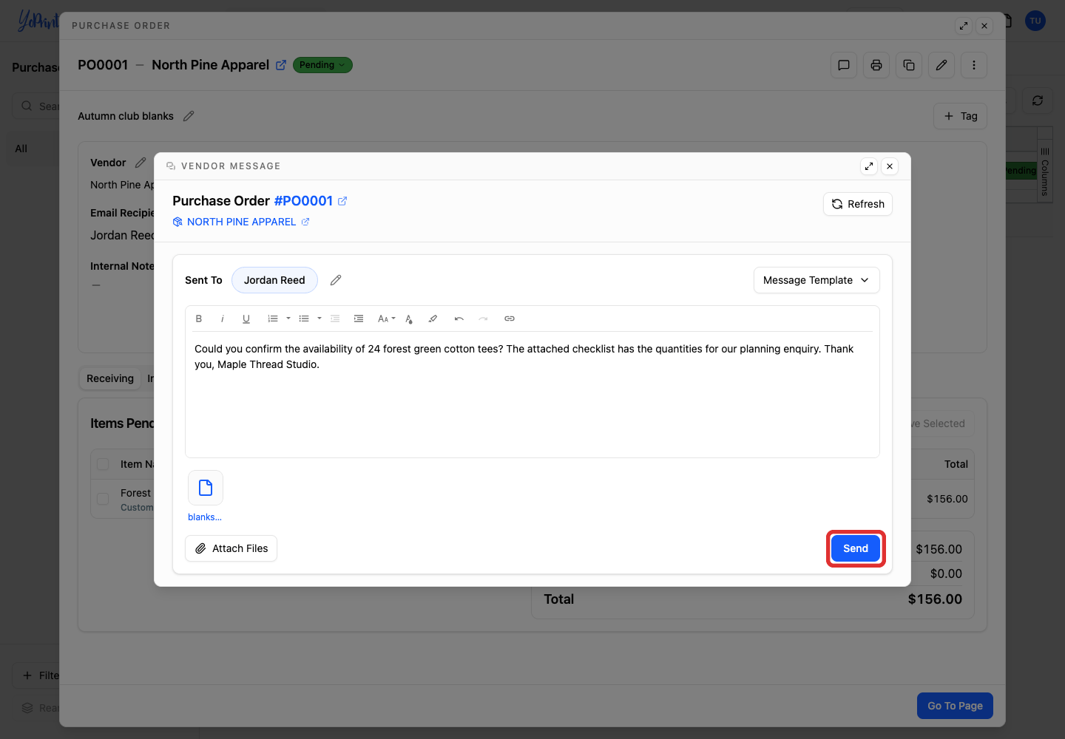Toggle underline formatting in message editor
The width and height of the screenshot is (1065, 739).
coord(246,319)
